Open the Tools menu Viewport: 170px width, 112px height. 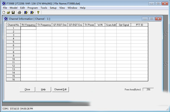coord(44,8)
